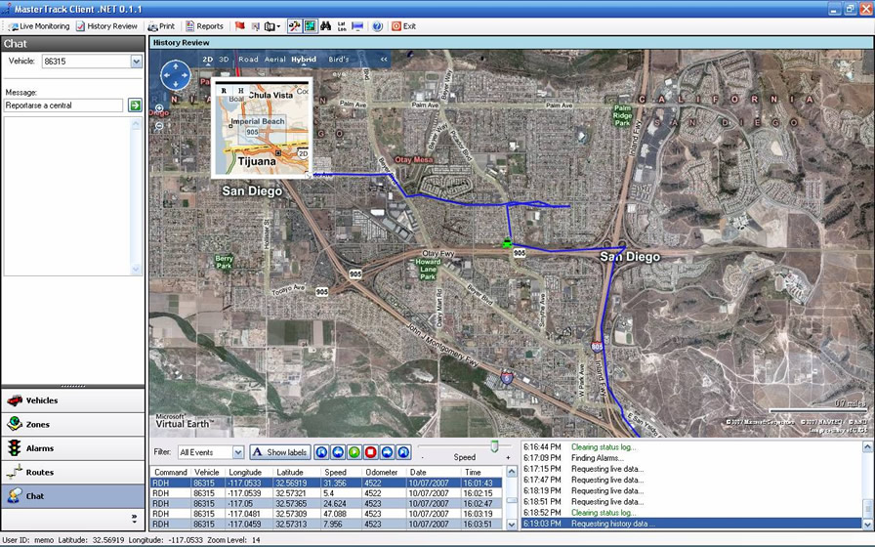Select Road map style

point(248,60)
